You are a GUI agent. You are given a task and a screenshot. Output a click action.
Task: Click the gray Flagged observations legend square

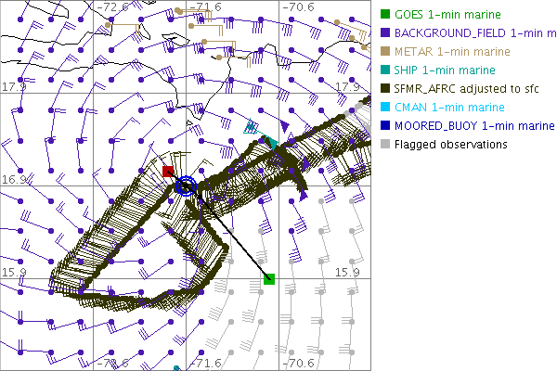pos(385,144)
